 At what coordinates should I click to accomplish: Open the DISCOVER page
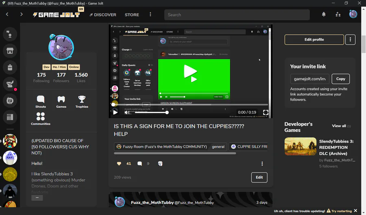coord(103,15)
